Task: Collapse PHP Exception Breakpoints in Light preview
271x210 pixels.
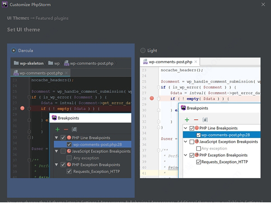Action: (x=186, y=155)
